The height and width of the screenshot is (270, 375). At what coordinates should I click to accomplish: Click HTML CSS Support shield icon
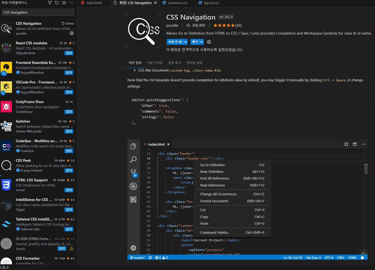point(6,185)
